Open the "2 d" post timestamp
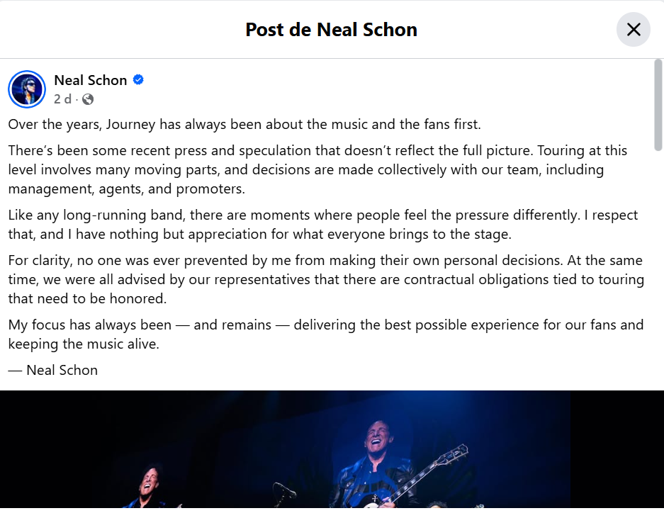664x518 pixels. pos(62,99)
